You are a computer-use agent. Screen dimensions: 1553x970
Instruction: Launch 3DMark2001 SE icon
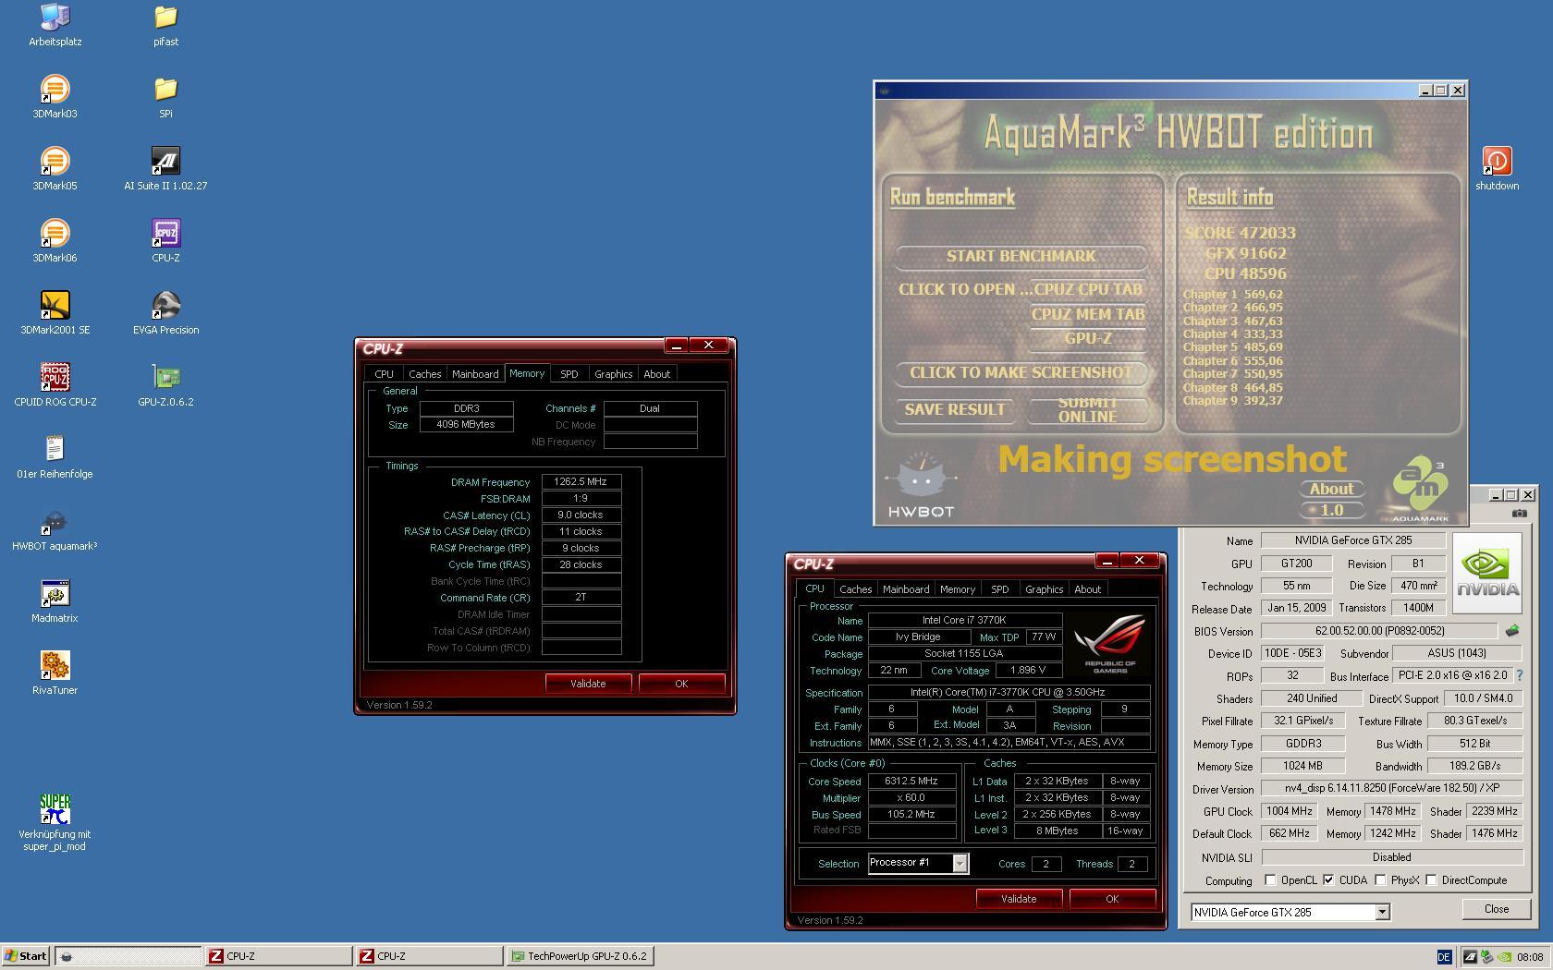coord(55,306)
